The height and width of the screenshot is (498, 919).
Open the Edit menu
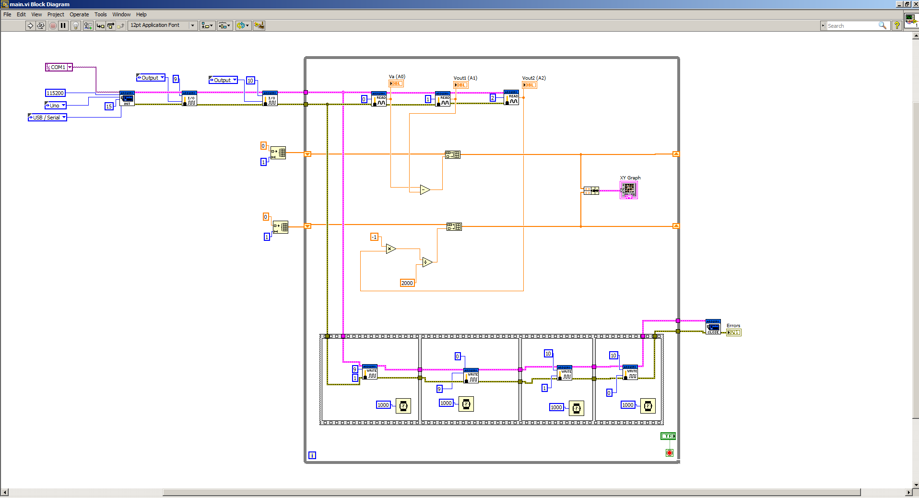coord(21,14)
